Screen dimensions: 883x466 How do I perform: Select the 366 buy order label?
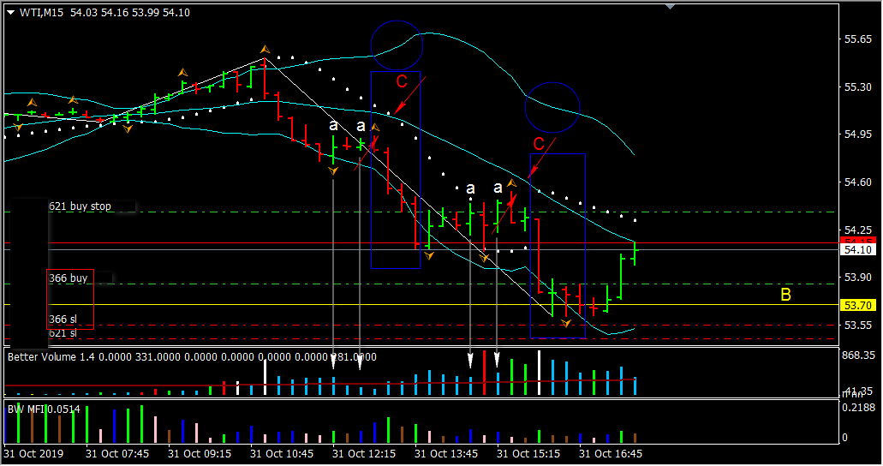coord(69,278)
